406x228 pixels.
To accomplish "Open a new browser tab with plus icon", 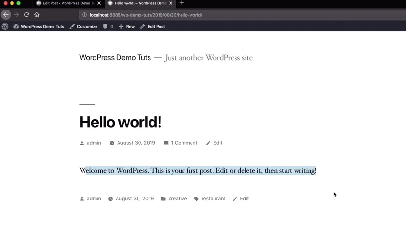I will (182, 3).
